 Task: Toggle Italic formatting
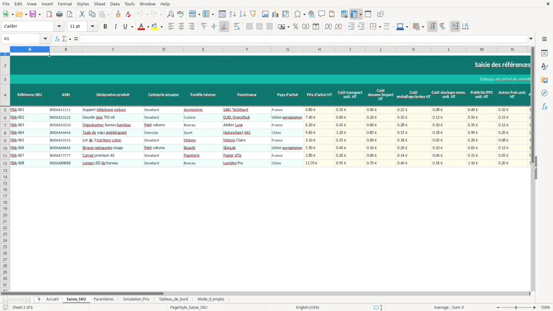[116, 27]
